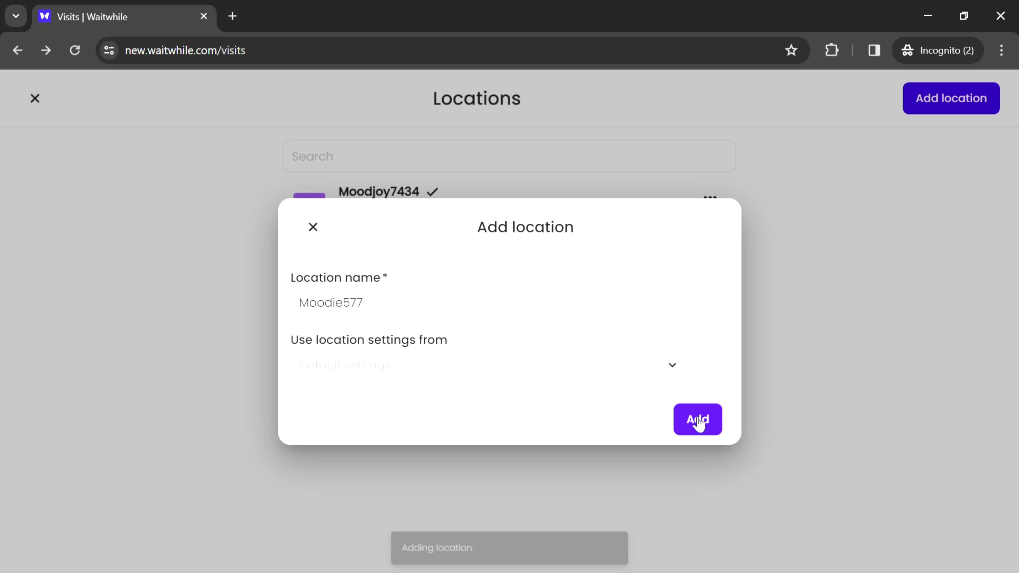Click the Add location button top right
Viewport: 1019px width, 573px height.
tap(951, 98)
